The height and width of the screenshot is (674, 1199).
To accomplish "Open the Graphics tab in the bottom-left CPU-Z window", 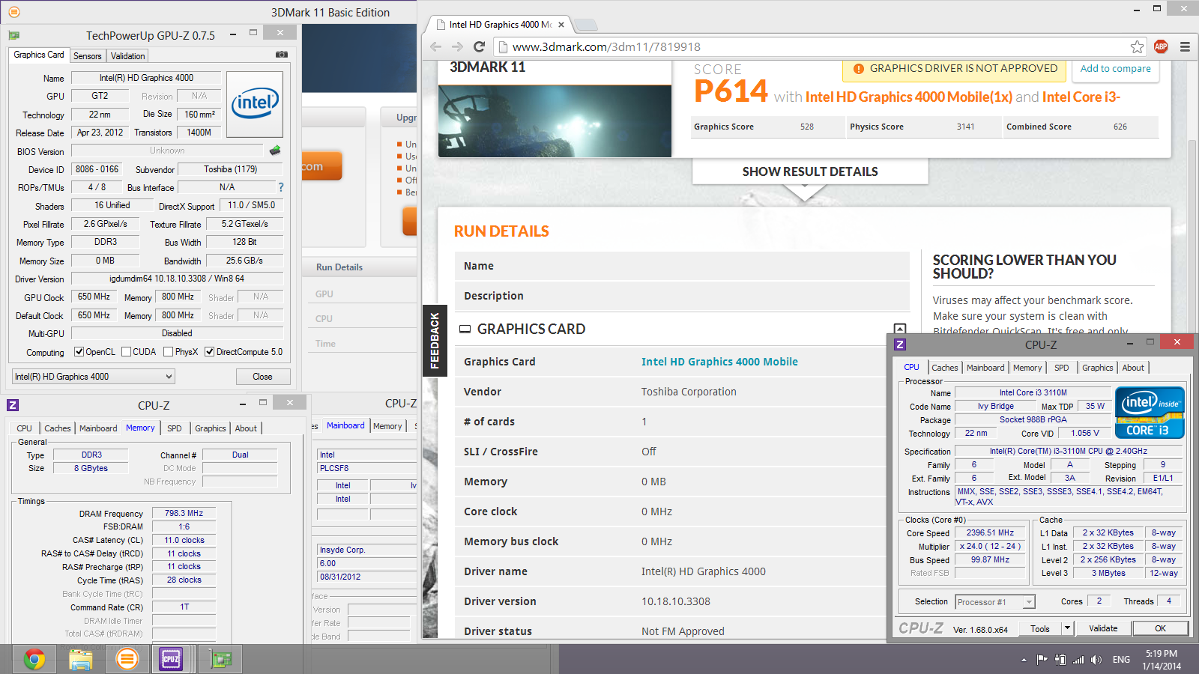I will pyautogui.click(x=211, y=428).
